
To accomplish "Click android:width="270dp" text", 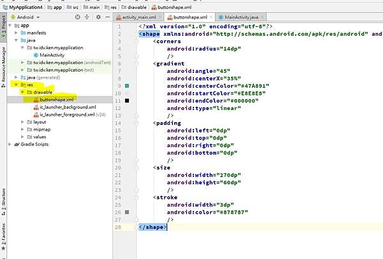I will (204, 175).
